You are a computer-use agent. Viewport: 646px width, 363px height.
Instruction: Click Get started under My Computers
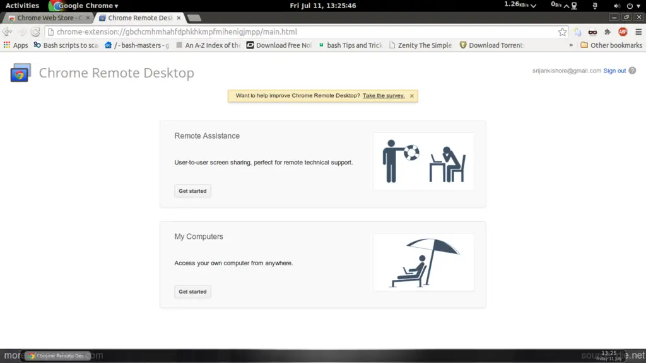[192, 291]
